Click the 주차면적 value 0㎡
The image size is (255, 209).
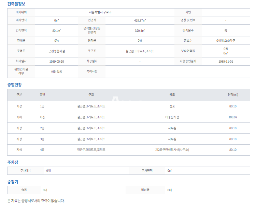[x=170, y=170]
